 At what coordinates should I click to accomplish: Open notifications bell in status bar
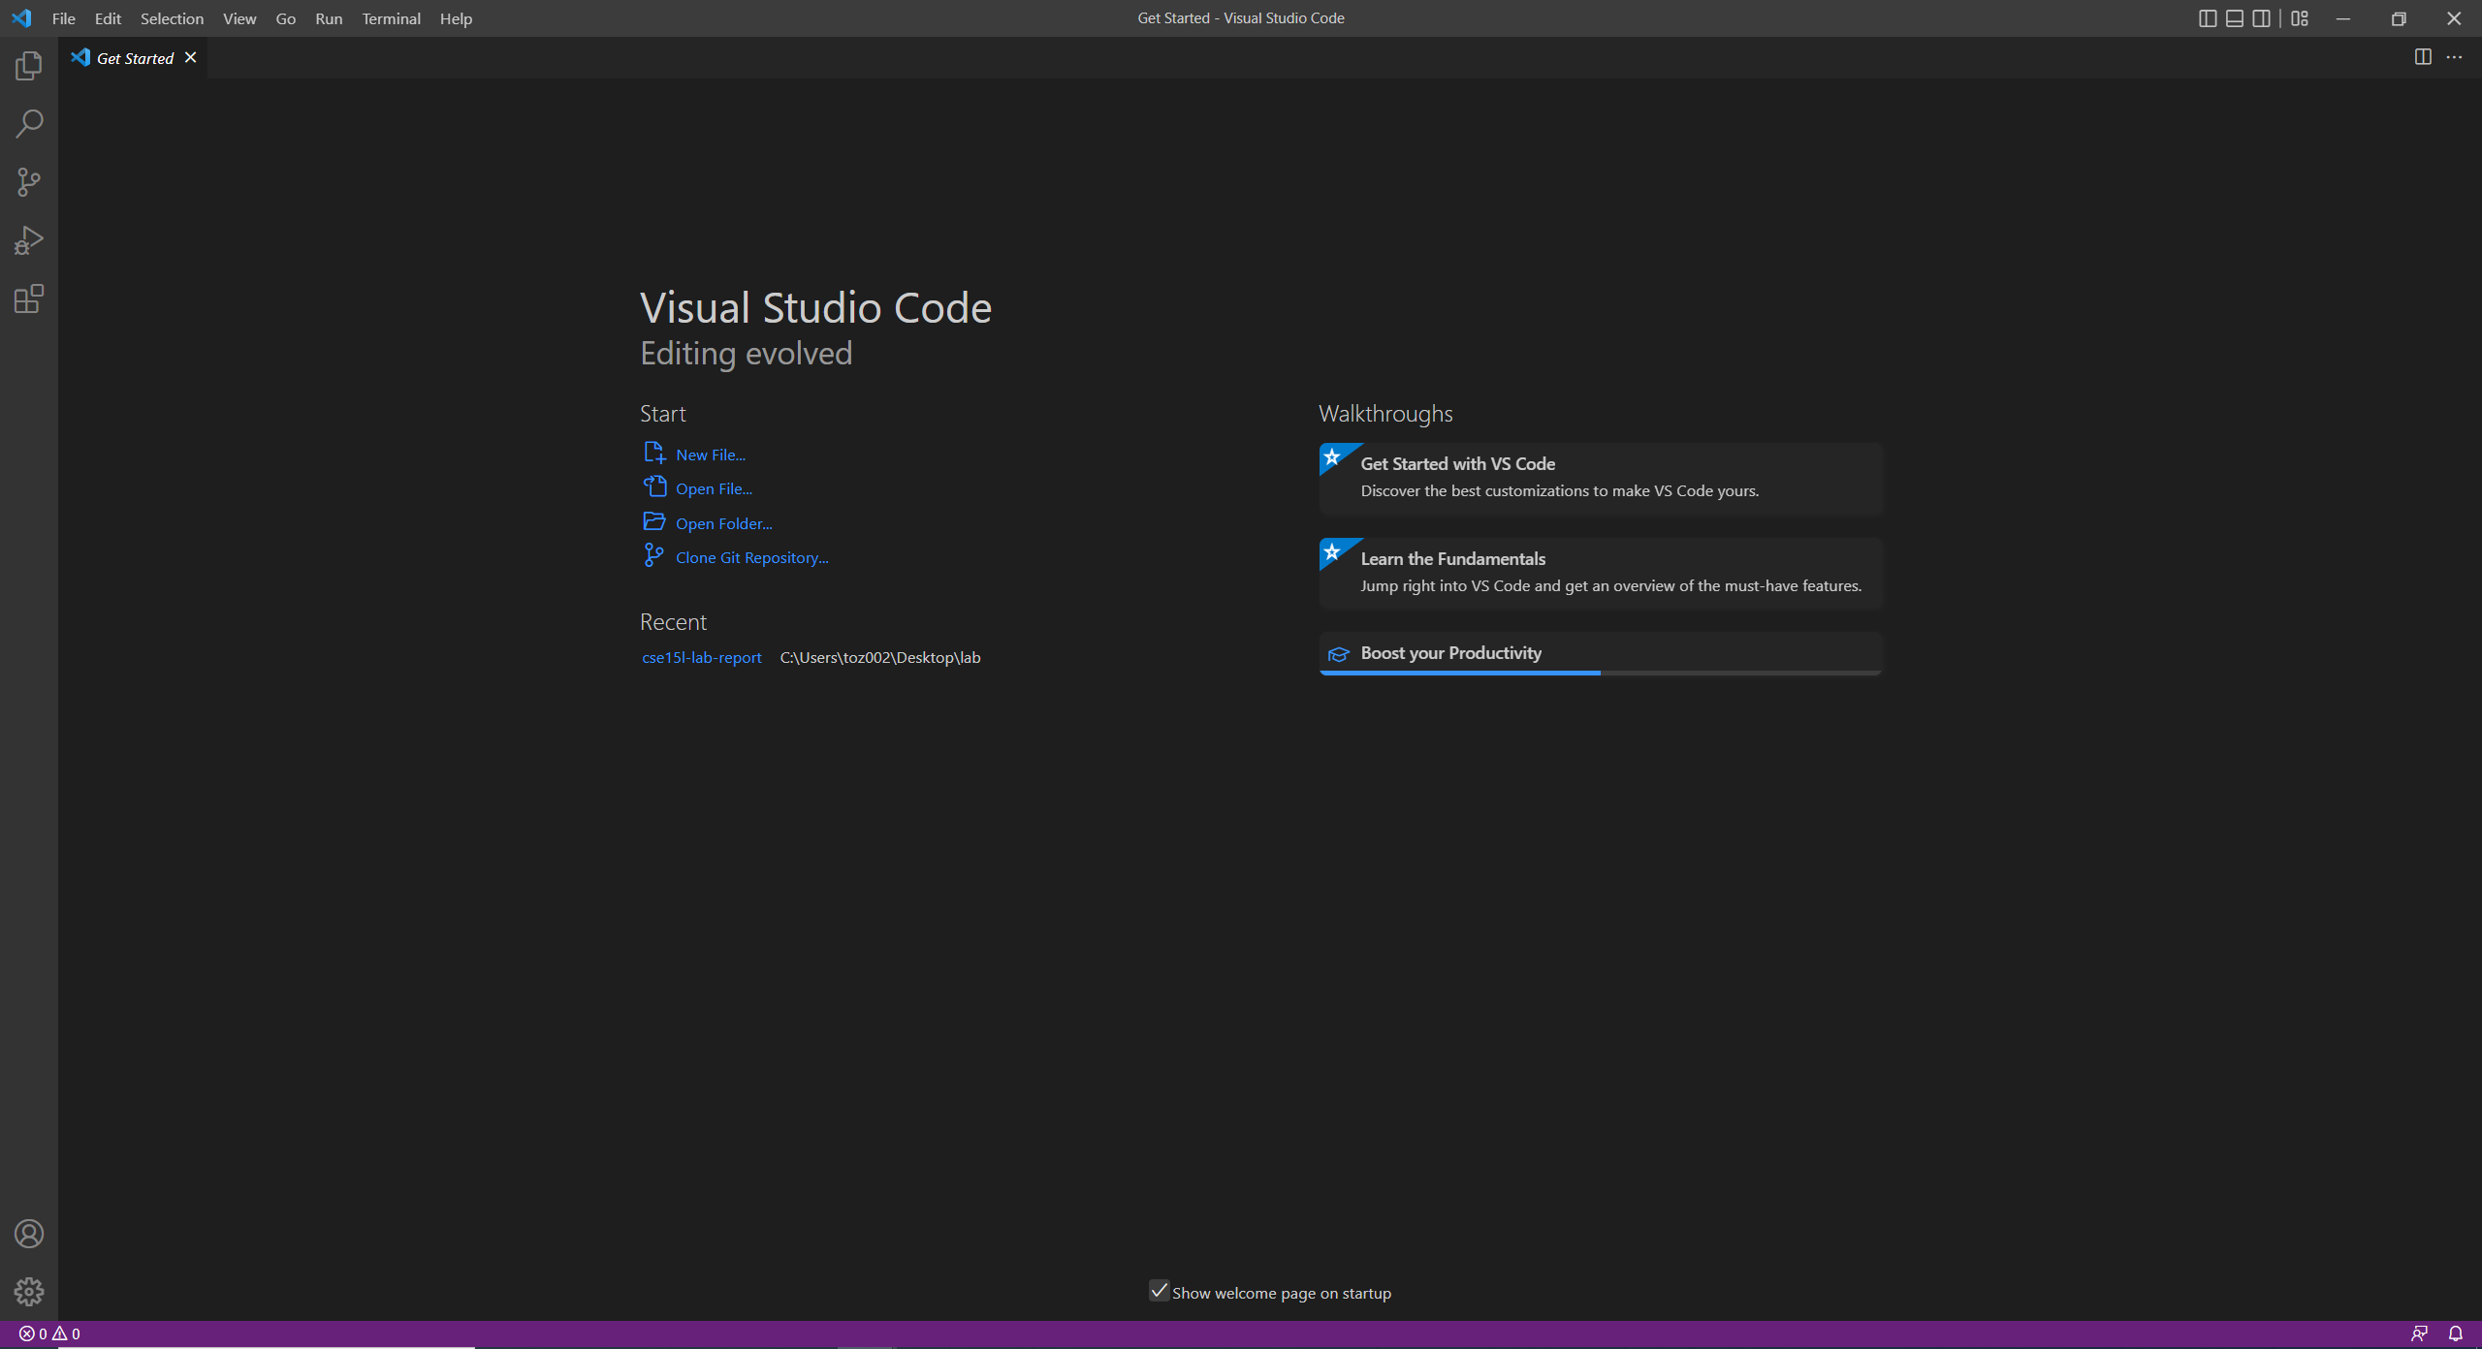[2455, 1333]
